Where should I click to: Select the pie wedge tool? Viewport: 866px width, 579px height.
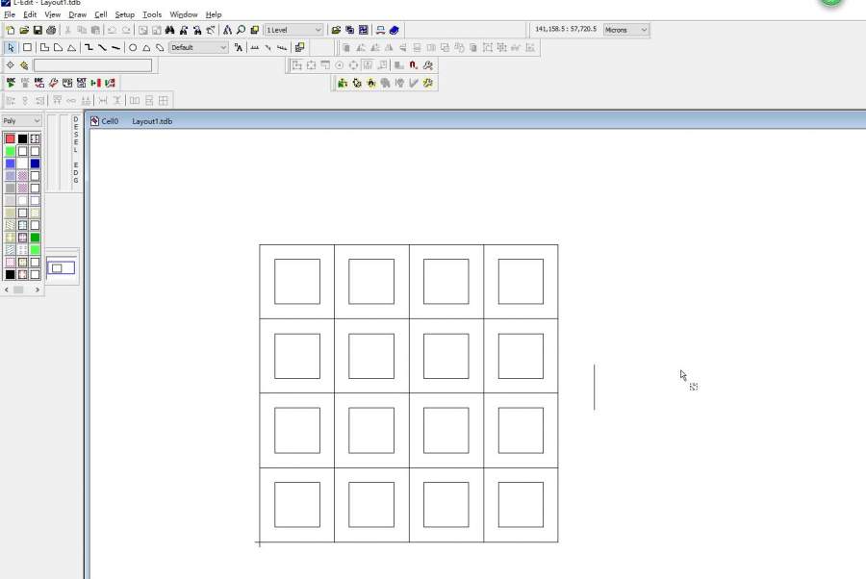pos(146,47)
